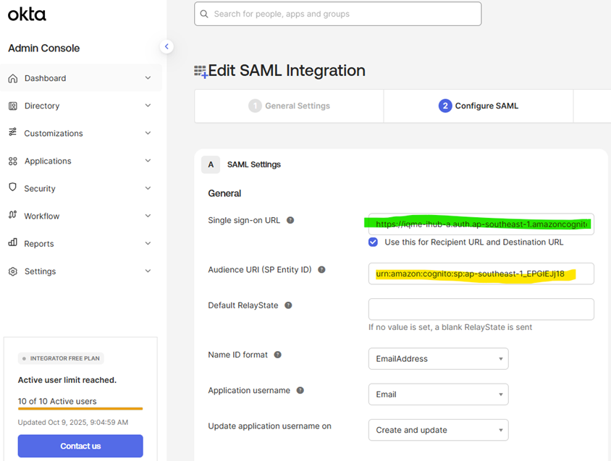This screenshot has height=461, width=611.
Task: Click the Settings gear icon in sidebar
Action: 12,271
